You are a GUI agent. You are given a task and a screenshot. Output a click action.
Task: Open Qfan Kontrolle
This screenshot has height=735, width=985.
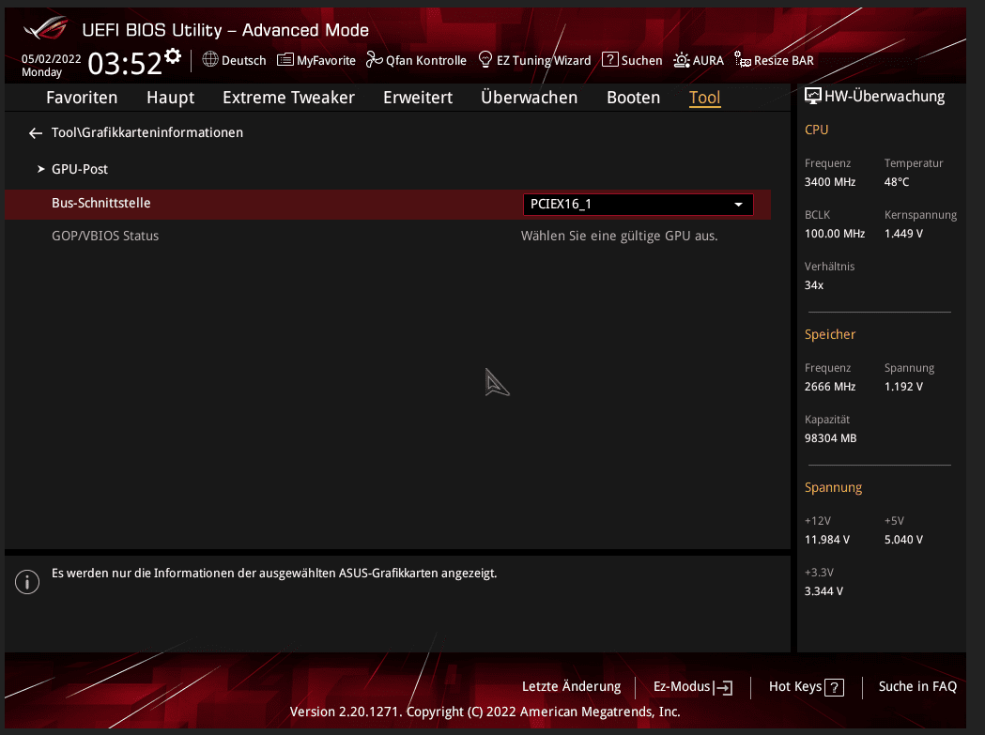(x=426, y=60)
